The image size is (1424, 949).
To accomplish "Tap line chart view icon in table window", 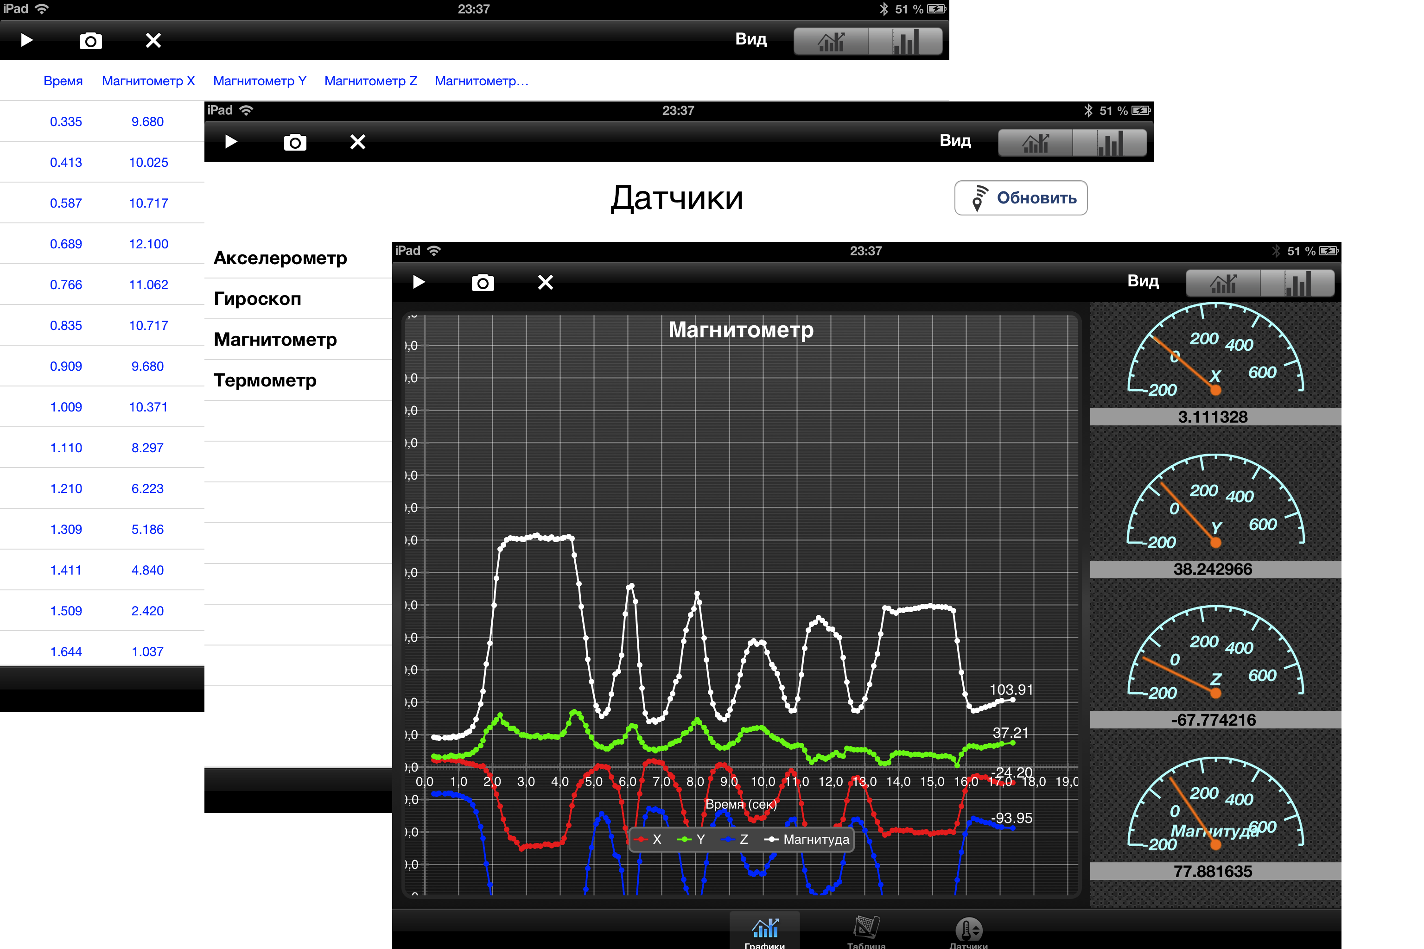I will (x=831, y=42).
